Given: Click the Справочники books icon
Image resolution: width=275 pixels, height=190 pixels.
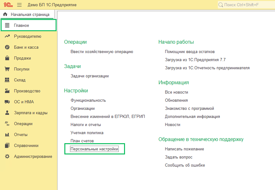Looking at the screenshot, I should (x=7, y=145).
